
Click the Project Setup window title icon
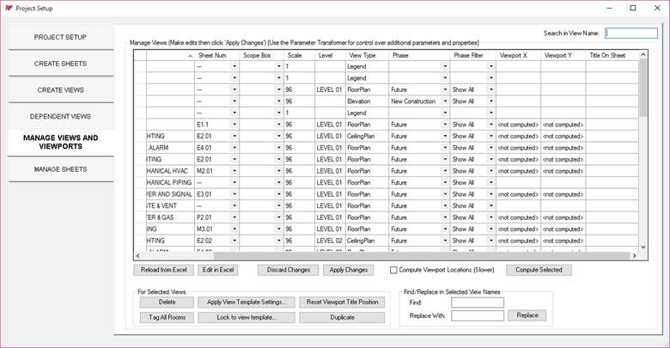tap(8, 8)
